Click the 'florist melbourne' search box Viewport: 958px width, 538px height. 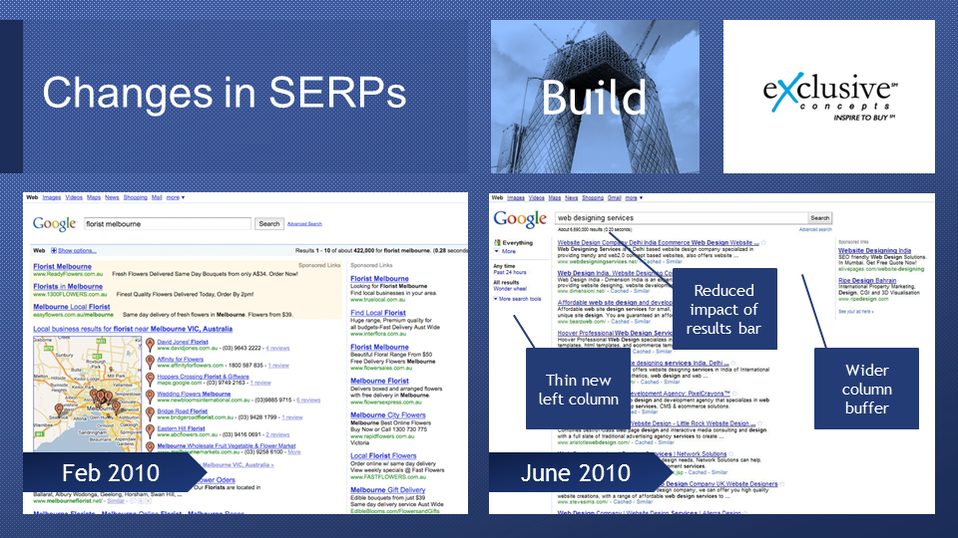[x=168, y=224]
